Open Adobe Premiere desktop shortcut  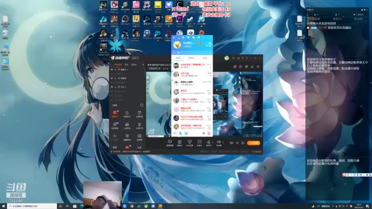coord(179,20)
